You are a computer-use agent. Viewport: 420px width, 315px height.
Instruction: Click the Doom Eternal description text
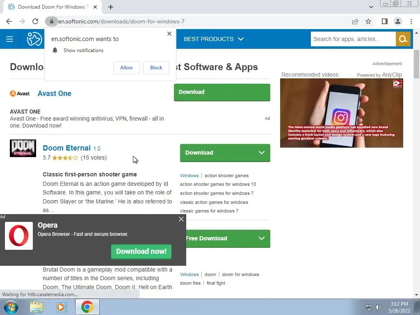[x=107, y=197]
